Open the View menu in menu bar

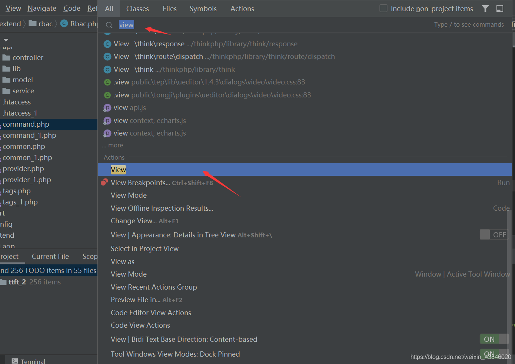(x=13, y=8)
